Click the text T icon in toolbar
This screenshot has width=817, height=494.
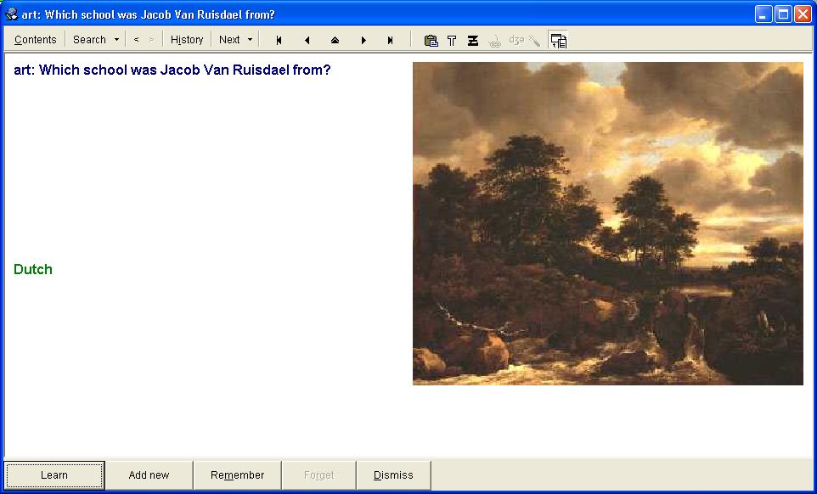click(452, 40)
